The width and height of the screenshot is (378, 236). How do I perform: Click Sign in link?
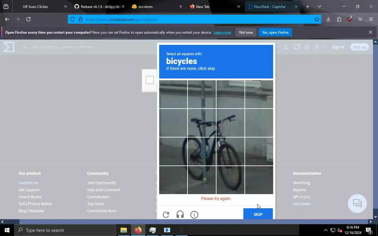click(338, 47)
